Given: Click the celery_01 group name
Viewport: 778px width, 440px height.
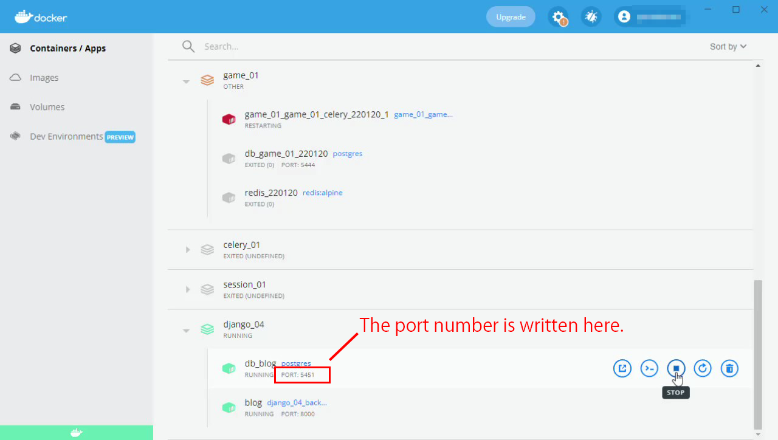Looking at the screenshot, I should pyautogui.click(x=242, y=245).
